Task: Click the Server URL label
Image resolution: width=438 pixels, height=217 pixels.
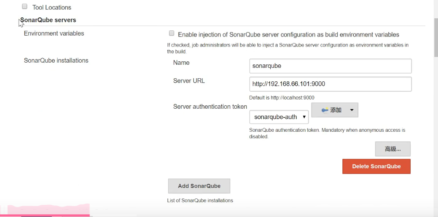Action: (x=189, y=81)
